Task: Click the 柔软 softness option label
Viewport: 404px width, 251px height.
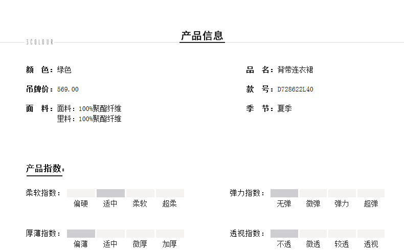Action: (140, 203)
